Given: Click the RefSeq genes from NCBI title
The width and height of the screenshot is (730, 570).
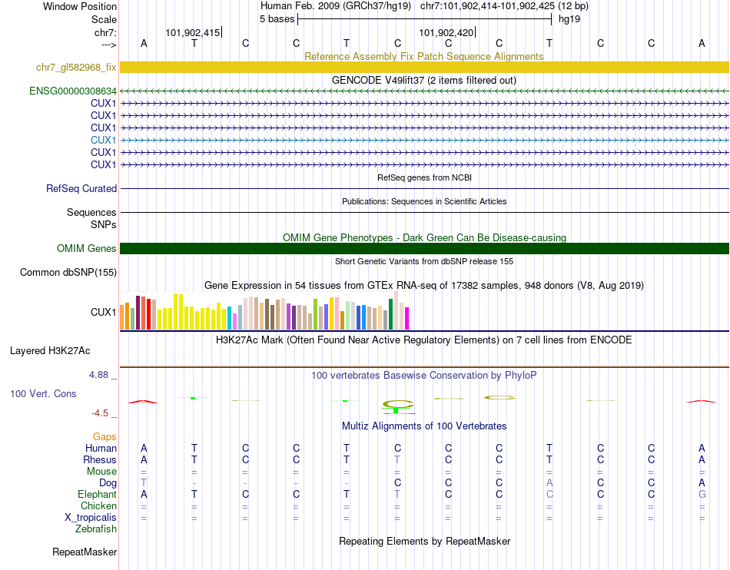Looking at the screenshot, I should pyautogui.click(x=424, y=177).
